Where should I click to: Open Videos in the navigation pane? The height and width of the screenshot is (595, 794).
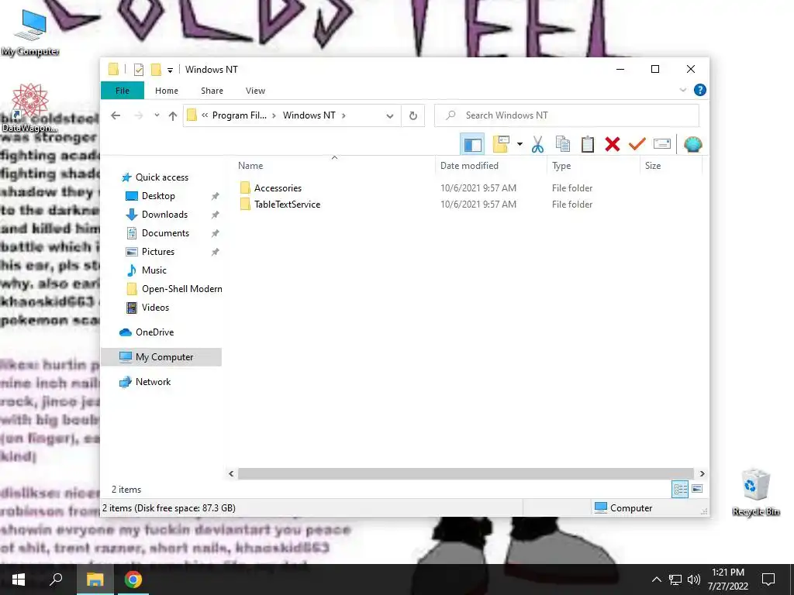pos(155,308)
